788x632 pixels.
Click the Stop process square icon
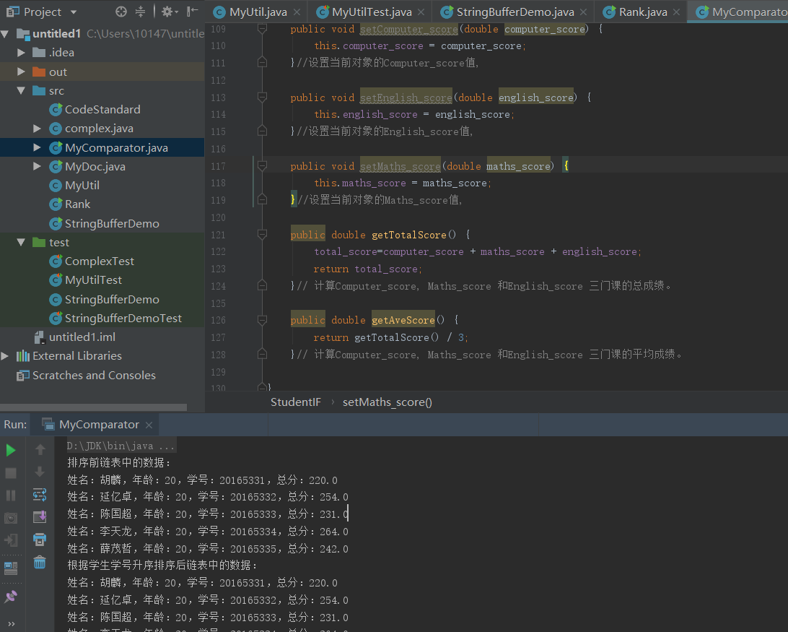click(x=11, y=473)
